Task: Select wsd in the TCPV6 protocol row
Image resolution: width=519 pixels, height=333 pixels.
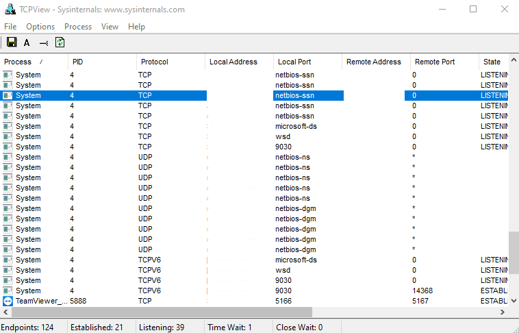Action: [283, 270]
